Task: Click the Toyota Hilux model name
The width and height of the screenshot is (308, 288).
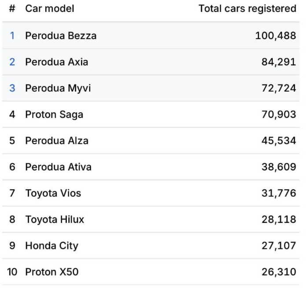Action: [55, 219]
